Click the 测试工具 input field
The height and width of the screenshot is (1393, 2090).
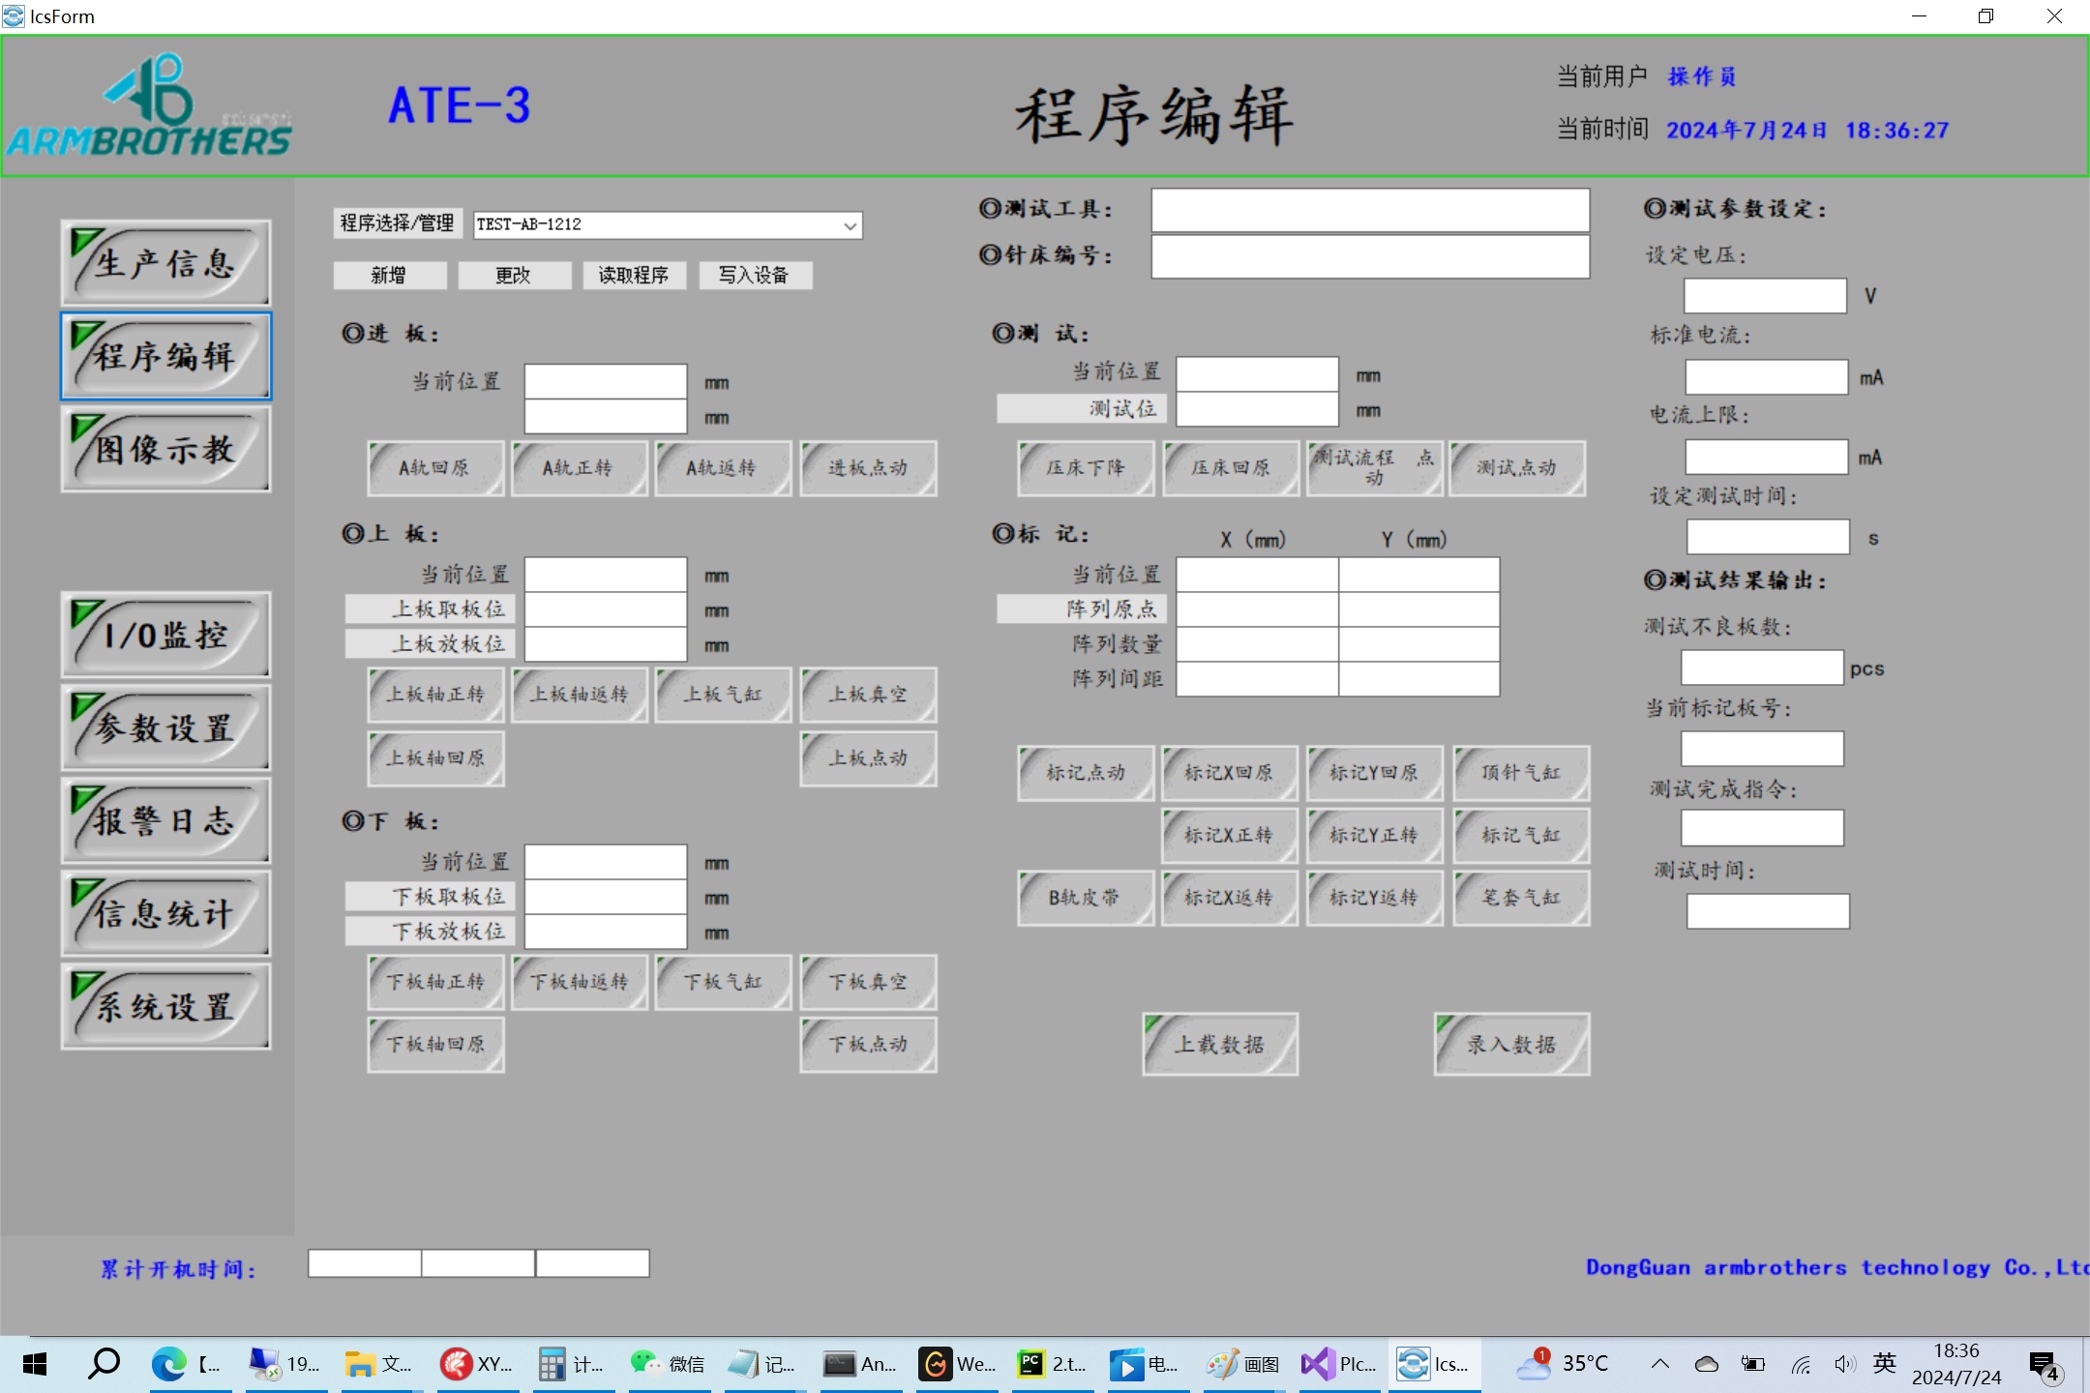[1370, 210]
